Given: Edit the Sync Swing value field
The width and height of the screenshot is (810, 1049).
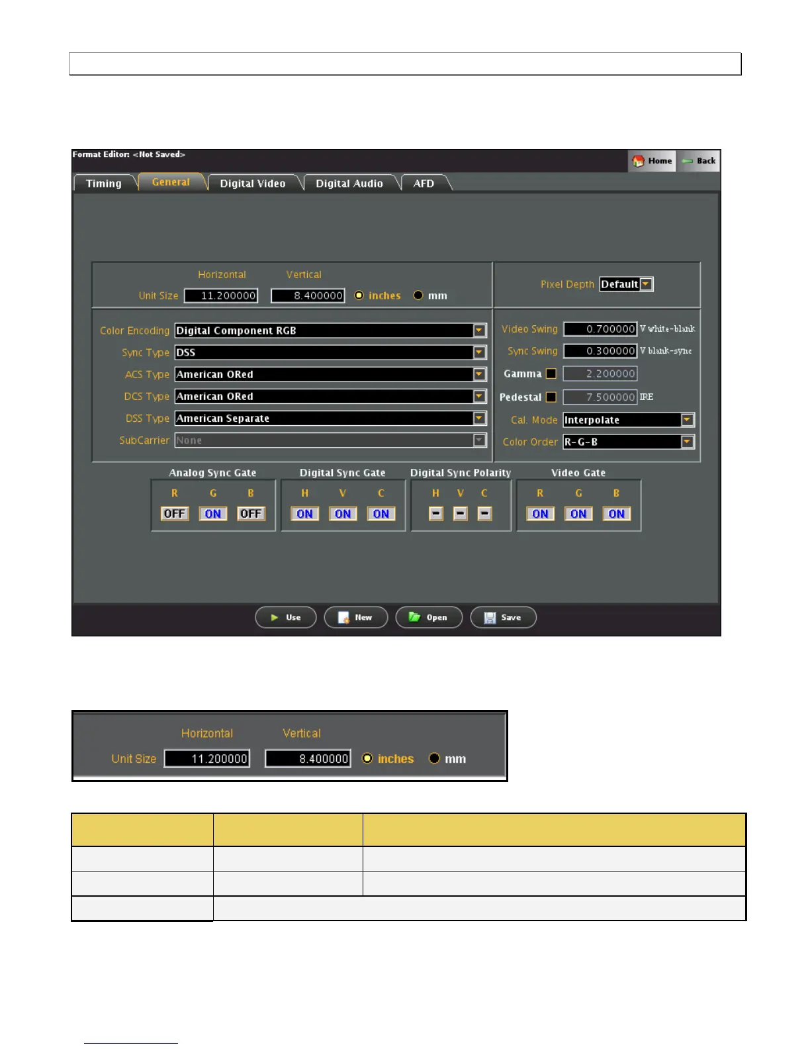Looking at the screenshot, I should (600, 351).
